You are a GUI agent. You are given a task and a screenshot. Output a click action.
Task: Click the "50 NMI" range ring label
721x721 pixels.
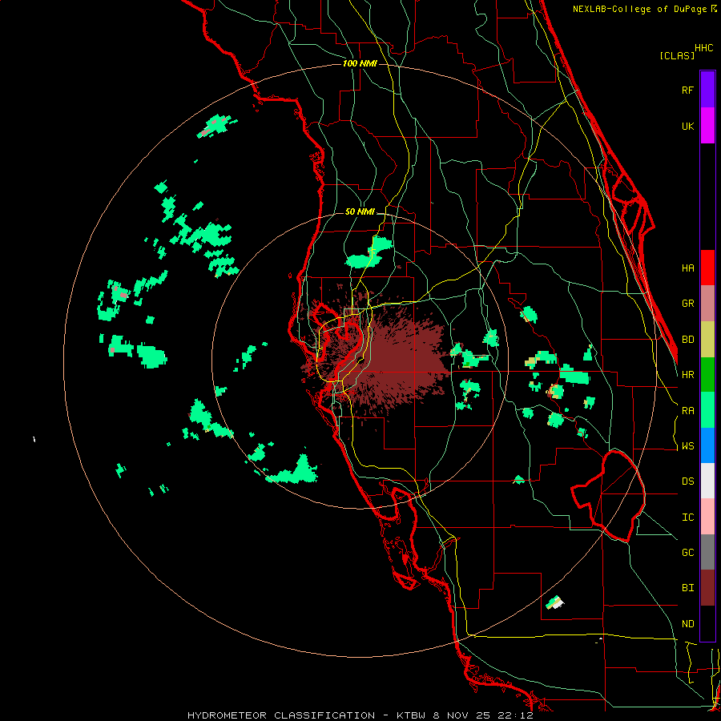360,212
